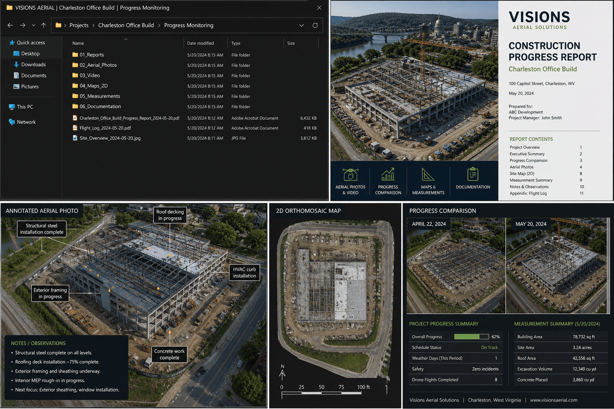Expand chevron after Projects breadcrumb

tap(94, 25)
